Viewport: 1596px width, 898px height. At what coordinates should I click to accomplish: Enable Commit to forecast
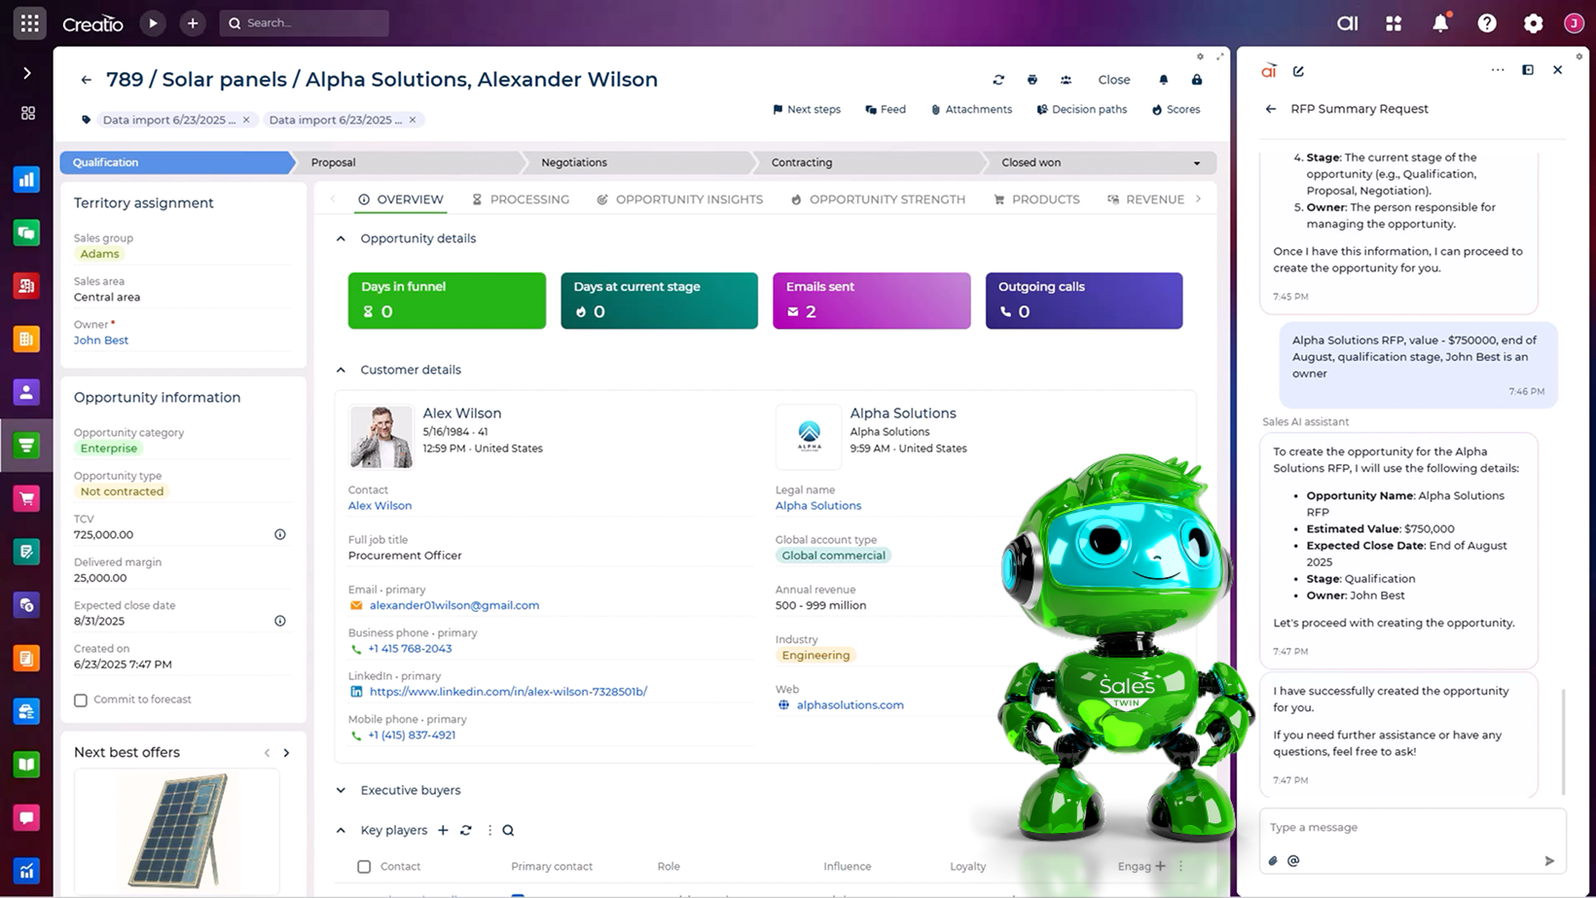point(81,699)
